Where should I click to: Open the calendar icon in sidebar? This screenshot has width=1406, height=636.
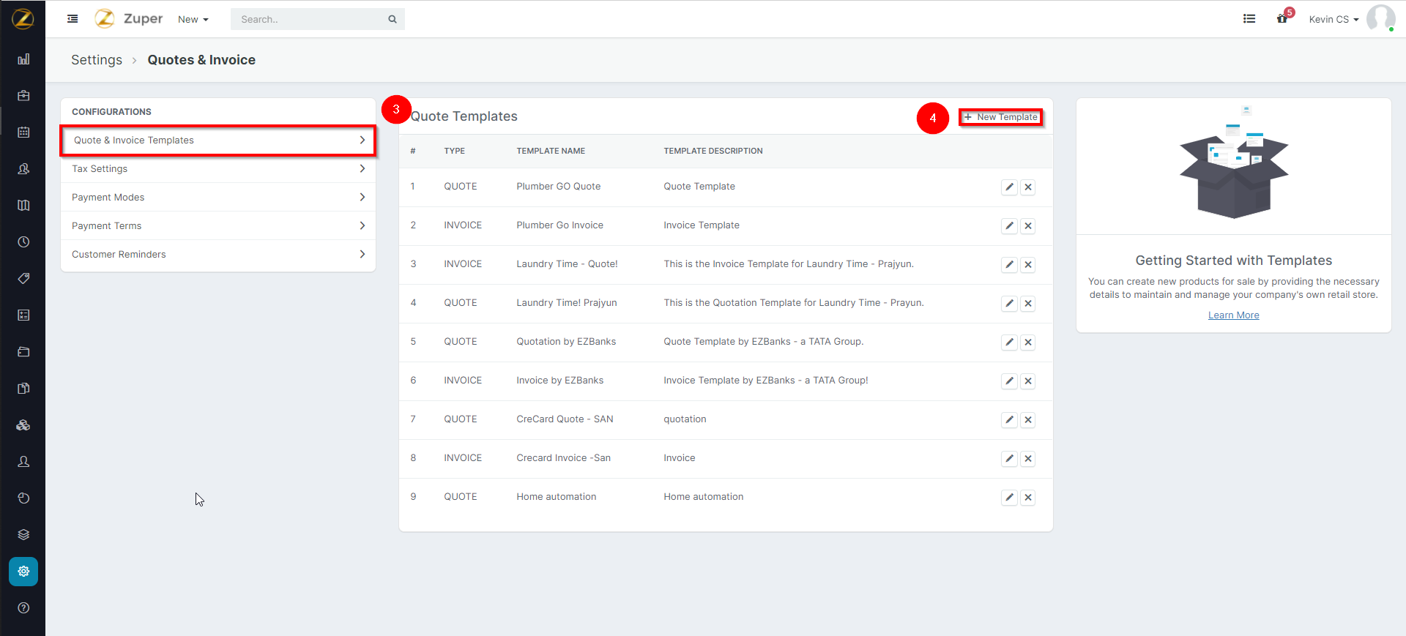23,132
